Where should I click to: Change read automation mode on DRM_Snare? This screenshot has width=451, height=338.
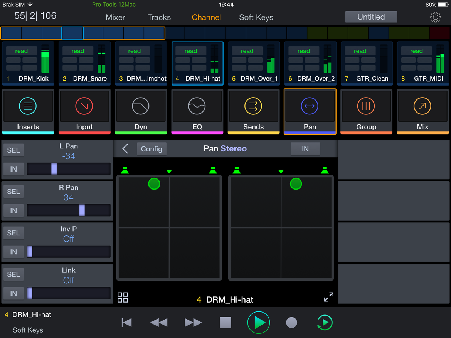[x=78, y=51]
